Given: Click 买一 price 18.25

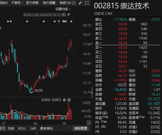Looking at the screenshot, I should pyautogui.click(x=123, y=48).
